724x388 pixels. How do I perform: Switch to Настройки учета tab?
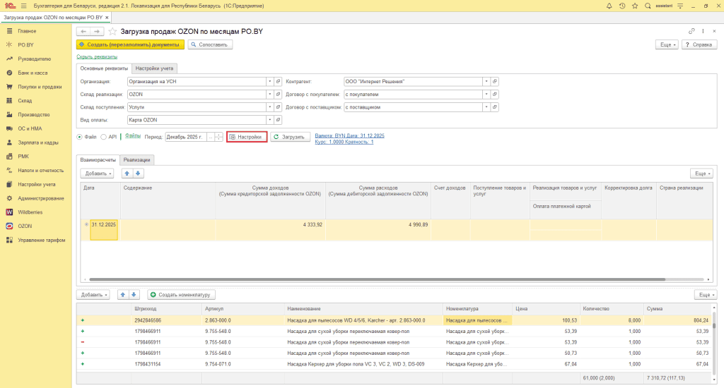pos(154,68)
